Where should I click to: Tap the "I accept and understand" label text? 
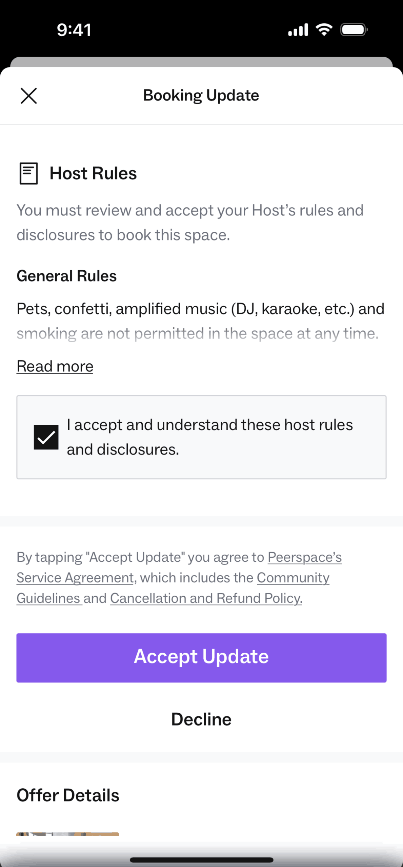point(209,437)
